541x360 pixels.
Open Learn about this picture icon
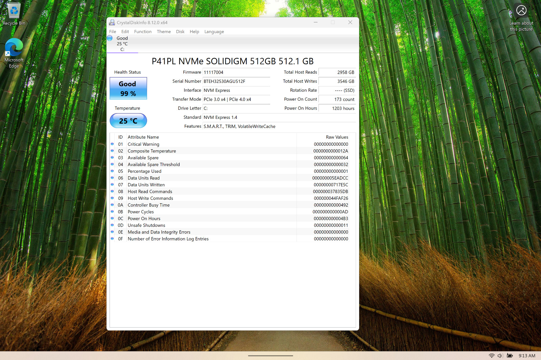[521, 17]
